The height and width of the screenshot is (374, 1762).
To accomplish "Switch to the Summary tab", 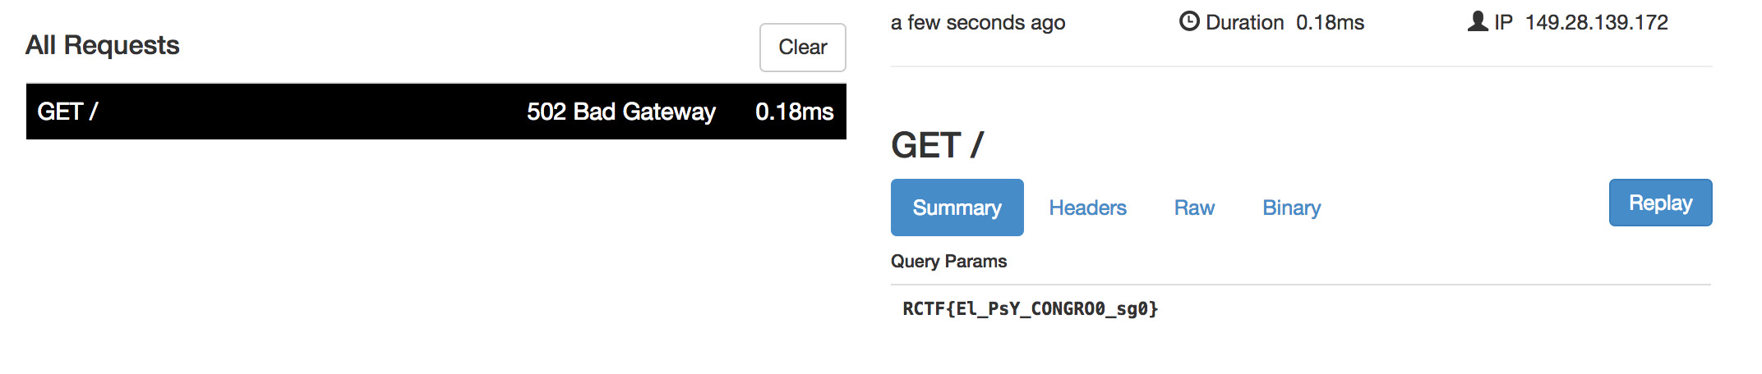I will click(957, 208).
